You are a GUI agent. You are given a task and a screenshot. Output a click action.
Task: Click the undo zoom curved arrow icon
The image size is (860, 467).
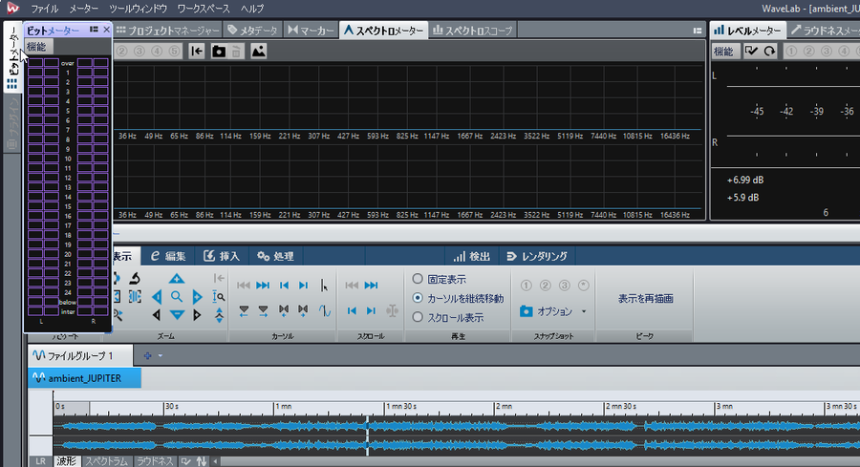pyautogui.click(x=135, y=279)
